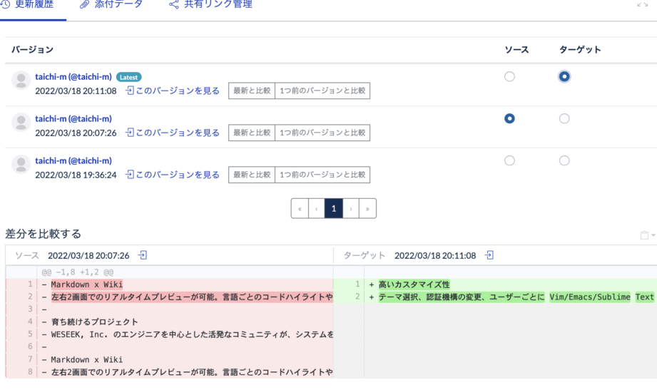Select source radio for 20:07:26 version
Image resolution: width=657 pixels, height=390 pixels.
coord(509,118)
